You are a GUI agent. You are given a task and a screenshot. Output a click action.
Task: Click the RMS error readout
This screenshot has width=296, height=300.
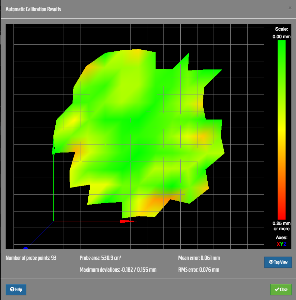click(198, 270)
